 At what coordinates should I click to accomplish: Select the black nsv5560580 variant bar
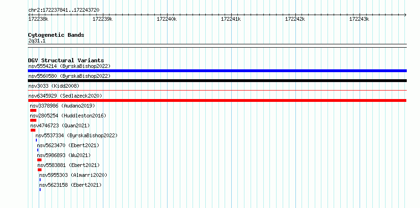click(x=217, y=81)
